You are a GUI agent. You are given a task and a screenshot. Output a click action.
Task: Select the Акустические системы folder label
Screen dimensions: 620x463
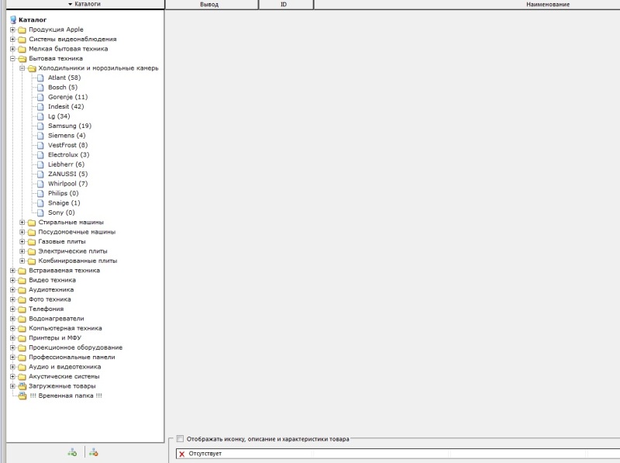click(x=64, y=376)
